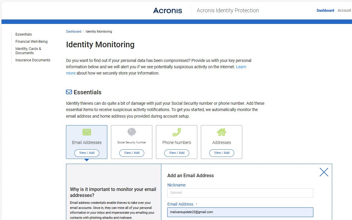Screen dimensions: 352x220
Task: Click the green house Addresses icon
Action: point(222,132)
